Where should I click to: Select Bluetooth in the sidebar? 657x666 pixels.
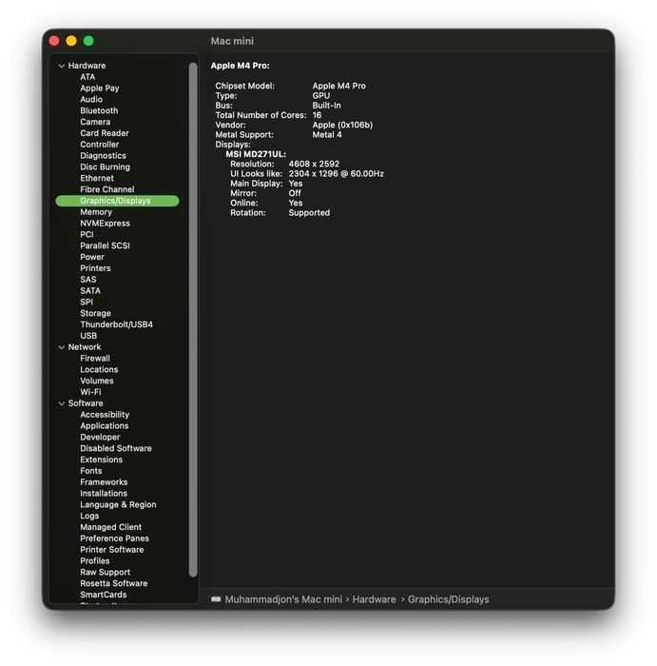(99, 111)
